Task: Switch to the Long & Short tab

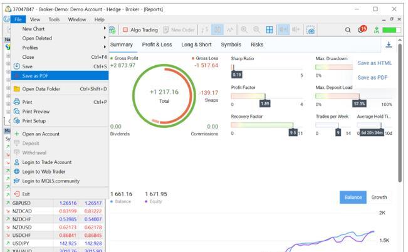Action: (196, 45)
